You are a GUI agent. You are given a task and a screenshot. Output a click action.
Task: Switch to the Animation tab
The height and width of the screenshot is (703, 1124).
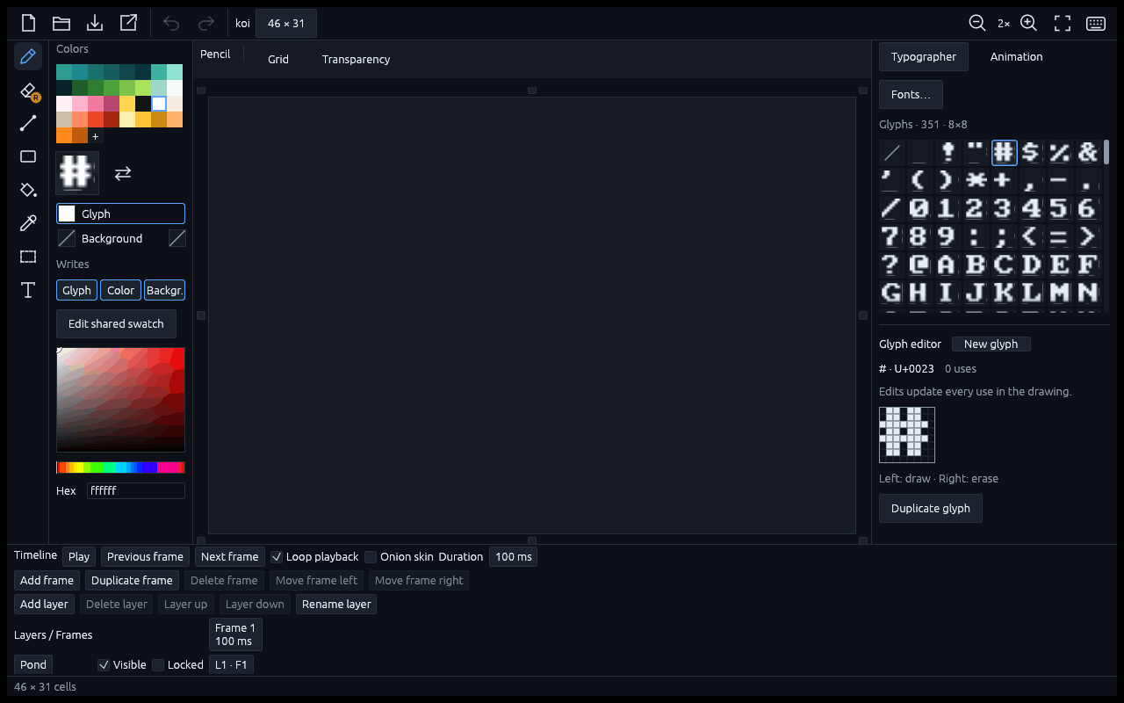click(x=1016, y=56)
